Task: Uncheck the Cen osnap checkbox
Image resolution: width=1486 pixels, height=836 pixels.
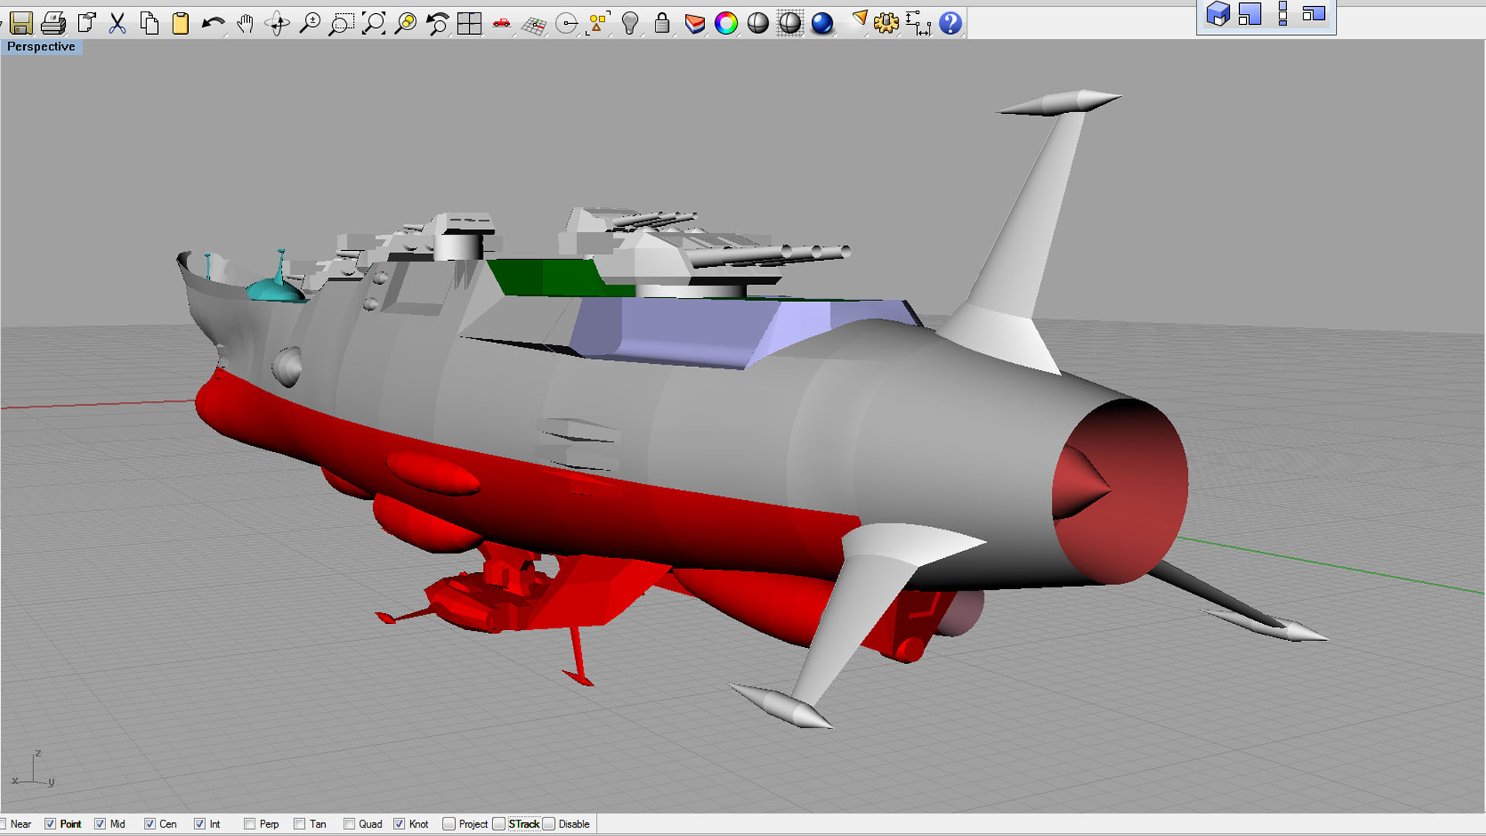Action: click(149, 824)
